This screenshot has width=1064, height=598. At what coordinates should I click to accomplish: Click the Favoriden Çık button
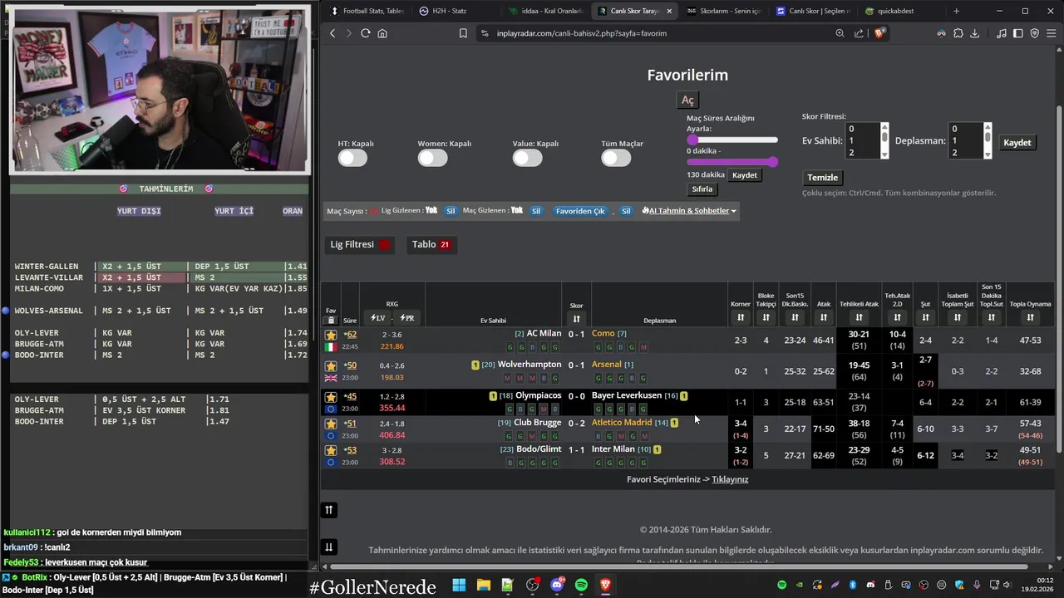(x=580, y=211)
